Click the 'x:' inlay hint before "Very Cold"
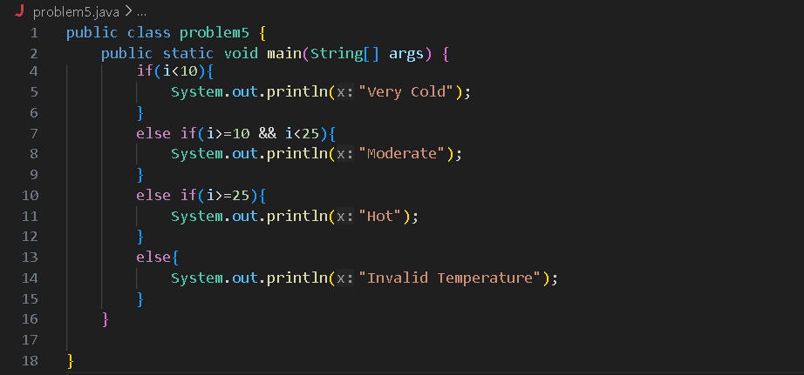804x375 pixels. [x=344, y=92]
